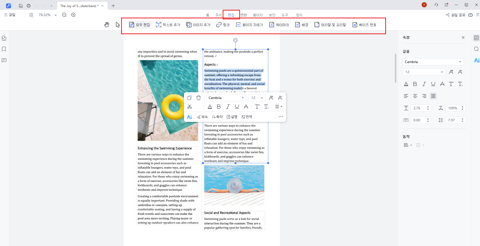The image size is (480, 246).
Task: Switch to the 변환 (Convert) tab
Action: click(244, 15)
